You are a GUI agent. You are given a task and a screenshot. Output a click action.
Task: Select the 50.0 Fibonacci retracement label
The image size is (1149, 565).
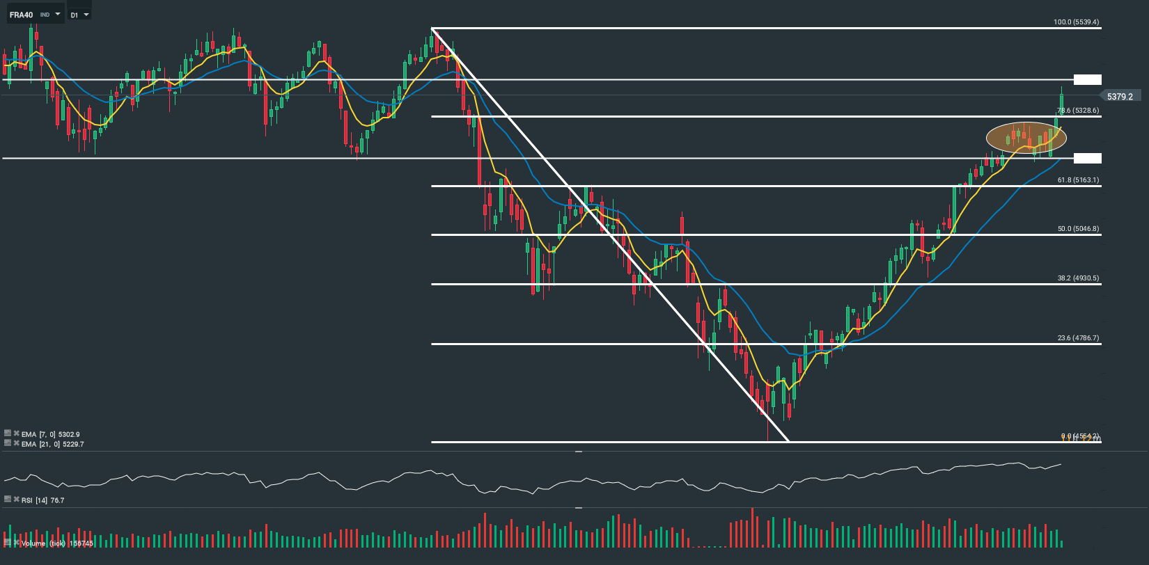(x=1078, y=229)
